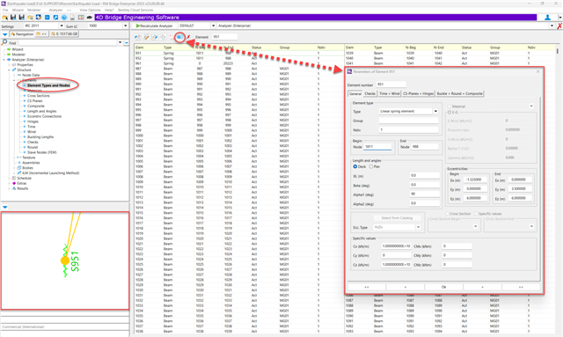Click the Alpha1 (deg) field showing 90

point(425,194)
